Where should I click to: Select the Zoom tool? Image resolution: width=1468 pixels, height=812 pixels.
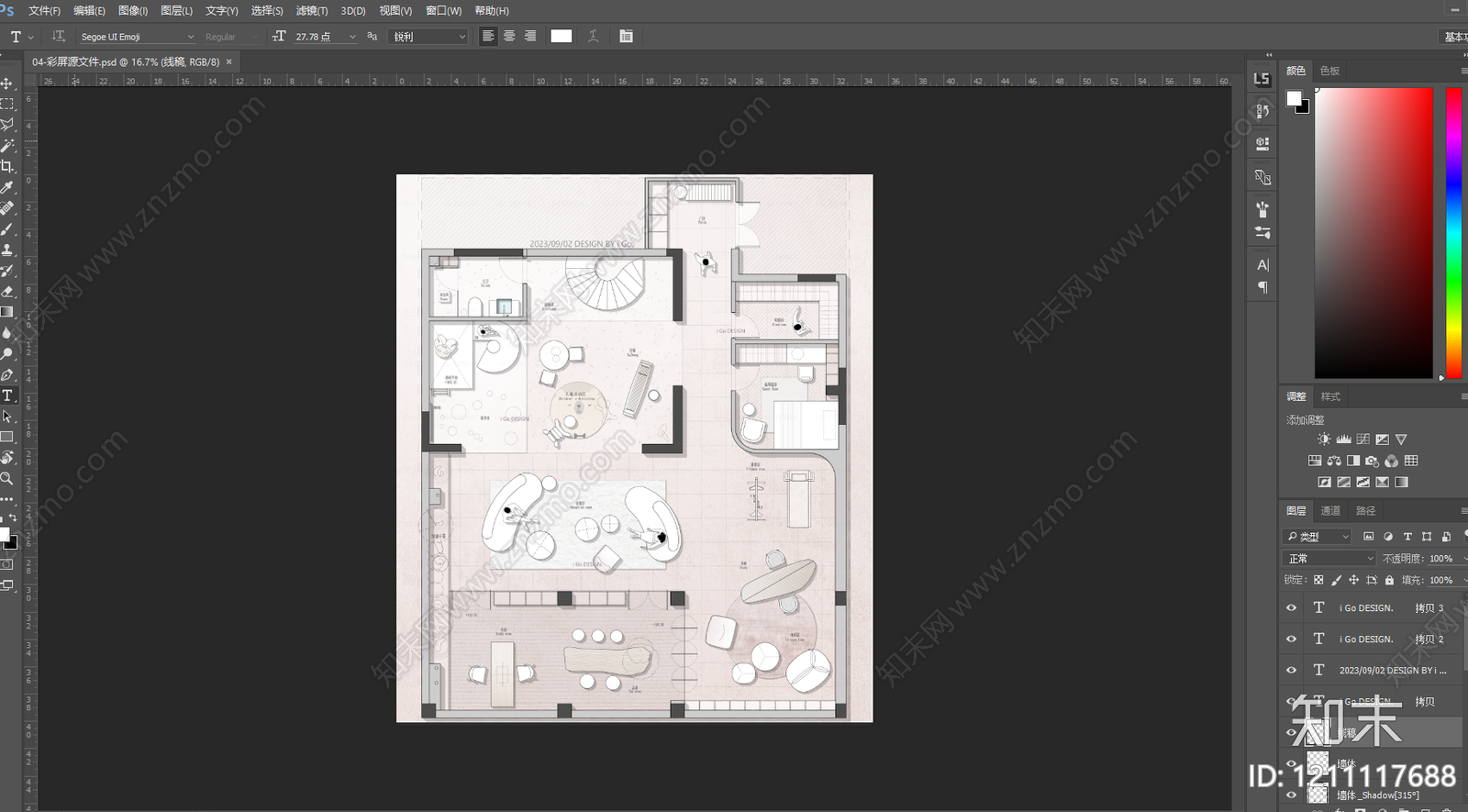click(7, 478)
